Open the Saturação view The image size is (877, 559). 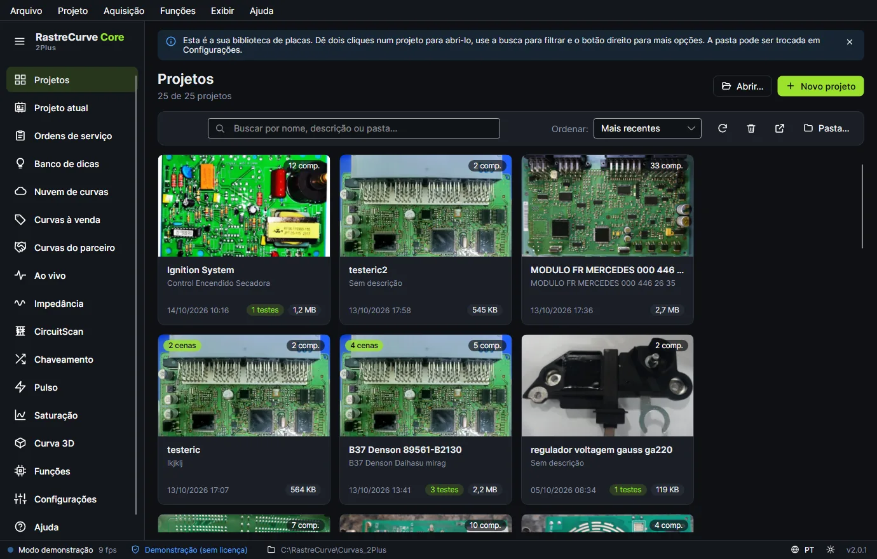pyautogui.click(x=72, y=415)
